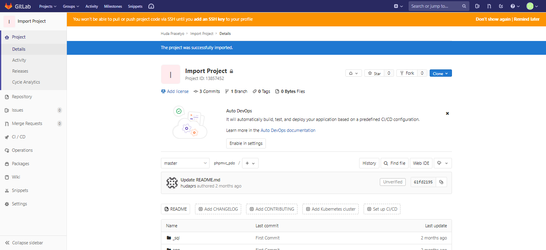Image resolution: width=546 pixels, height=250 pixels.
Task: Open CI / CD from the sidebar
Action: (18, 137)
